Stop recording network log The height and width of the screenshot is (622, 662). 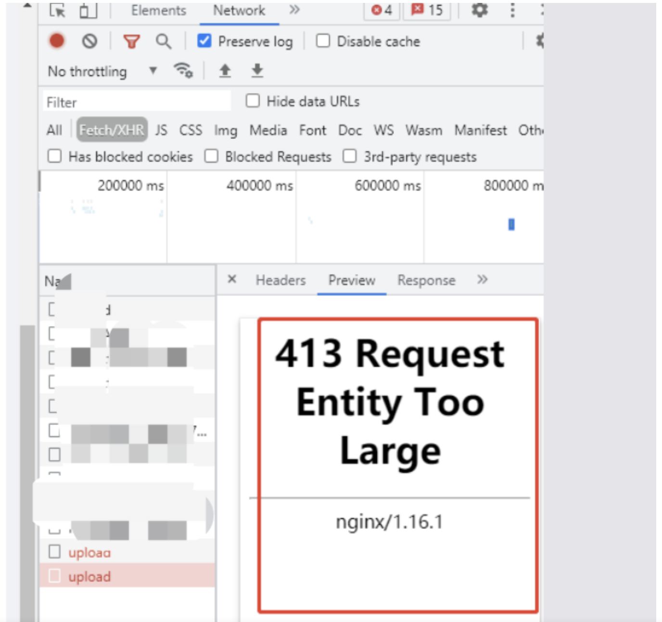click(x=57, y=41)
